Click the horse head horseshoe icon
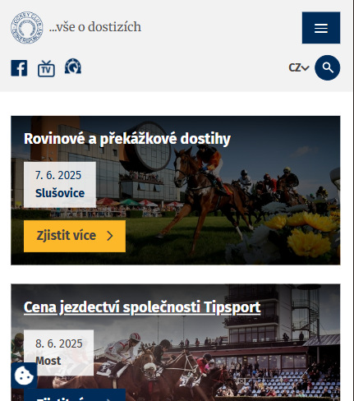 click(x=73, y=67)
